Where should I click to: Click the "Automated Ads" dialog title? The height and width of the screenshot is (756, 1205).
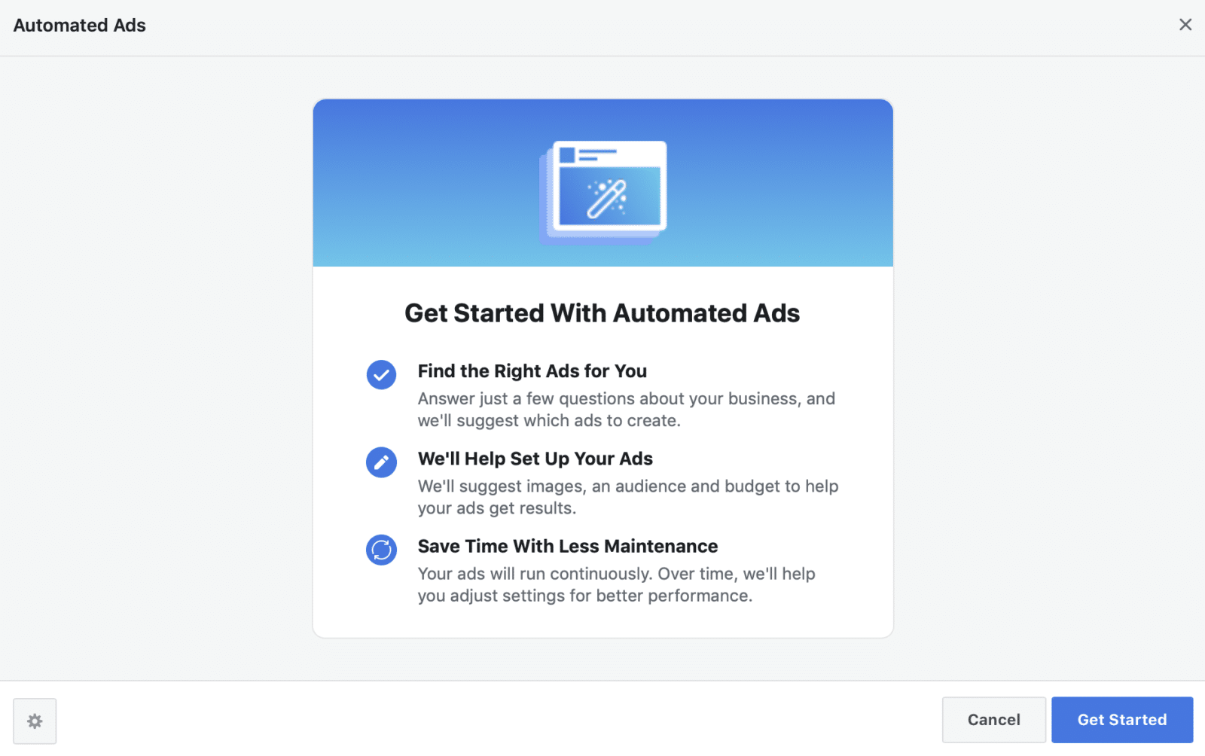pyautogui.click(x=80, y=26)
